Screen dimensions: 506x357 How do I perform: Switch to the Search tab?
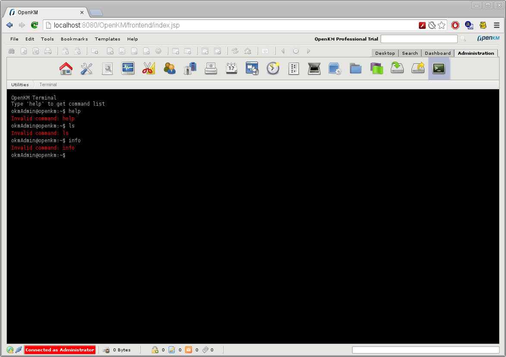click(409, 53)
